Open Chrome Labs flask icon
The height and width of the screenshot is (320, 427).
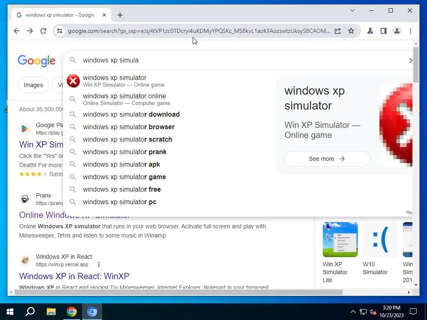point(370,31)
